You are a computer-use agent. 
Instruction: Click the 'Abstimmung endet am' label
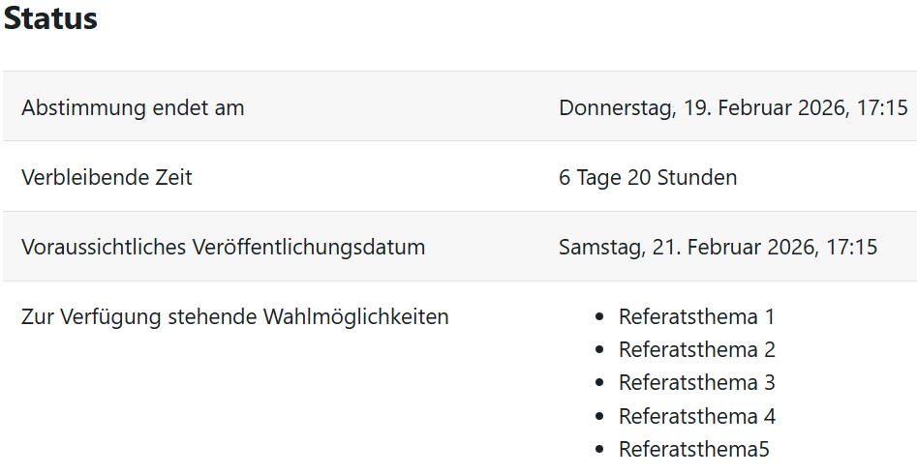(x=133, y=107)
